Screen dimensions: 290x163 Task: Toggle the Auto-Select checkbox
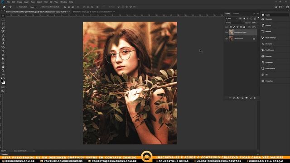point(17,7)
